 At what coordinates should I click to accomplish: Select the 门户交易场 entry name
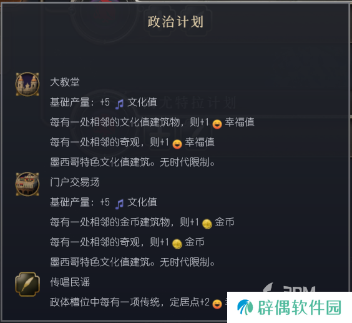click(75, 182)
